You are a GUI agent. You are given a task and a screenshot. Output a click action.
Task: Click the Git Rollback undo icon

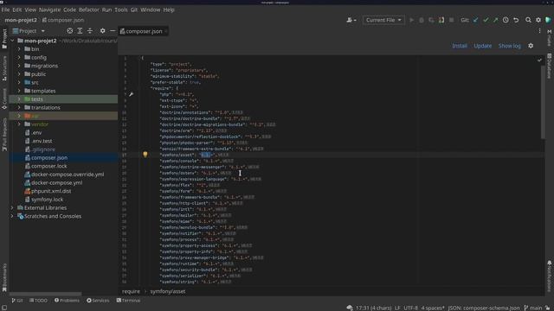516,20
